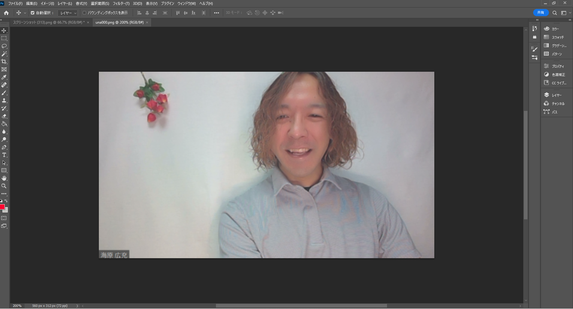
Task: Toggle the 自動選択 checkbox
Action: (x=33, y=13)
